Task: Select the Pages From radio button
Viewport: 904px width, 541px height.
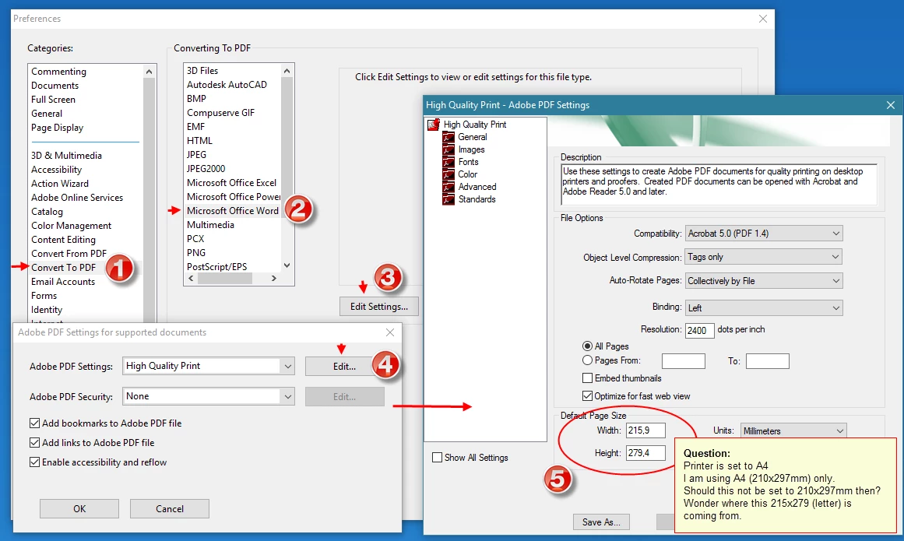Action: (588, 360)
